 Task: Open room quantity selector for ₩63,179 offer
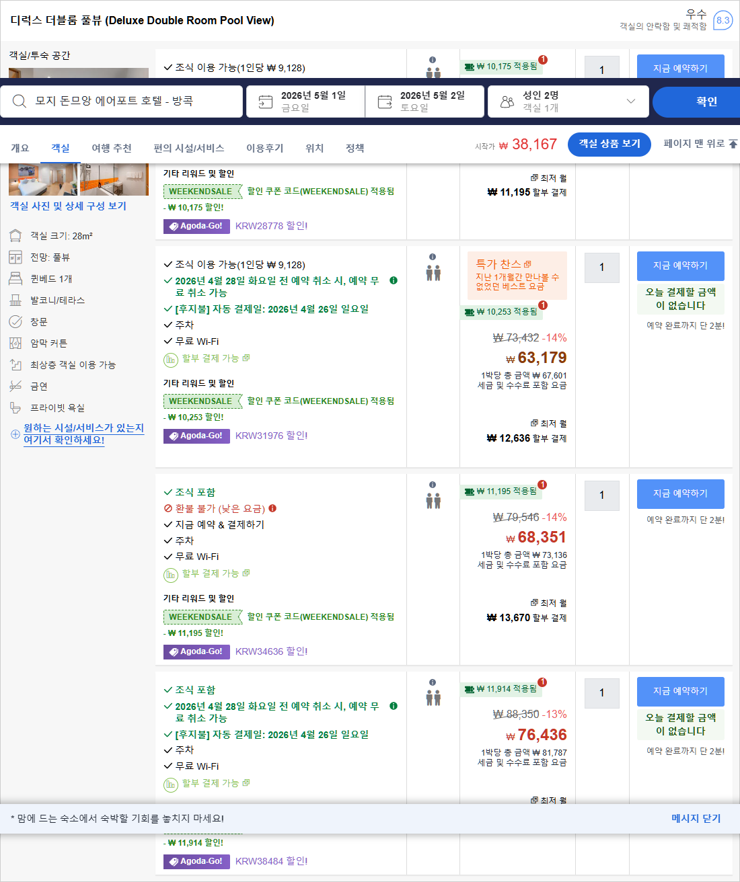tap(602, 268)
